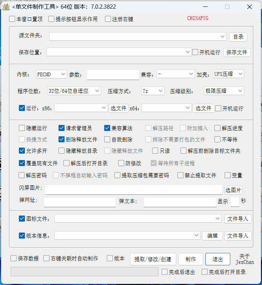Click the 提取/修改/创建 button
The height and width of the screenshot is (285, 262).
[153, 259]
